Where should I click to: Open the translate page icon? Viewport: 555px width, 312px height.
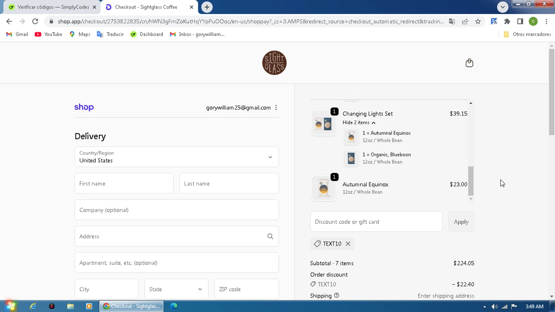tap(452, 21)
